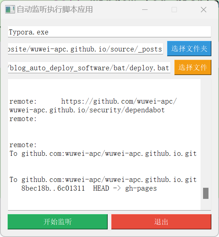Click the security/dependabot line in the log
The width and height of the screenshot is (219, 237).
(x=87, y=110)
